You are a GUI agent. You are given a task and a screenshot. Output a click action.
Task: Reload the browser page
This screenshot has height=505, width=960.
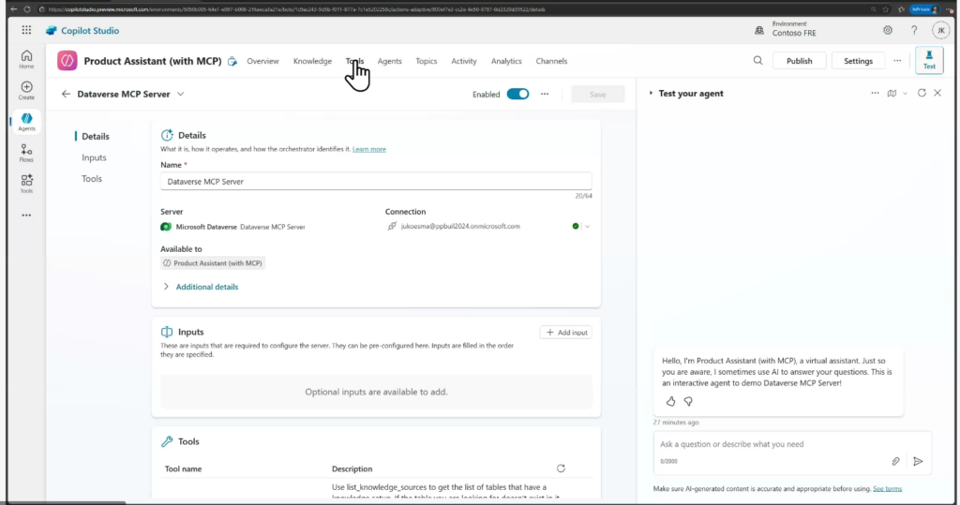tap(27, 9)
